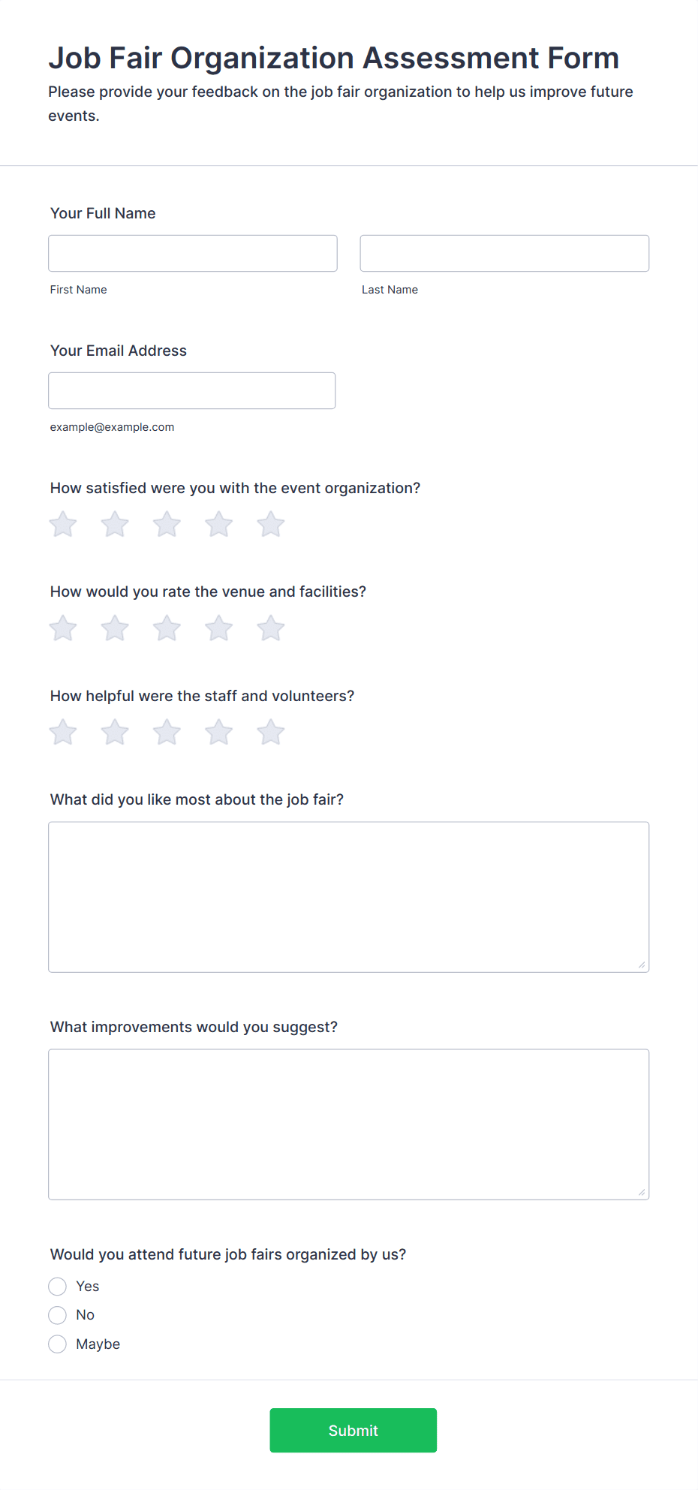Focus the First Name field
698x1490 pixels.
tap(193, 254)
